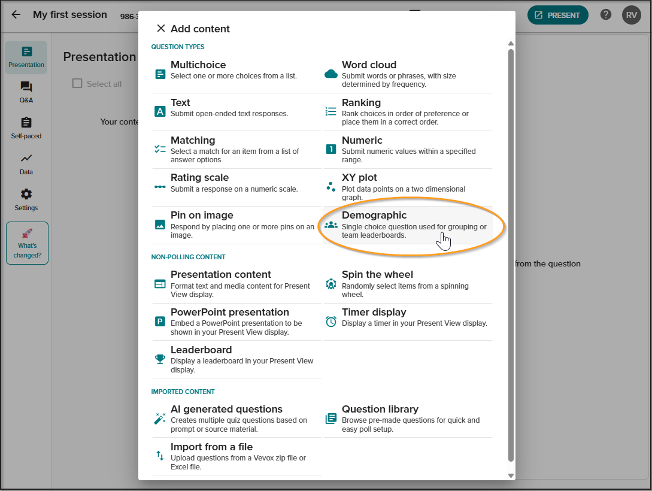Click the Ranking list icon
Image resolution: width=652 pixels, height=491 pixels.
(x=331, y=111)
